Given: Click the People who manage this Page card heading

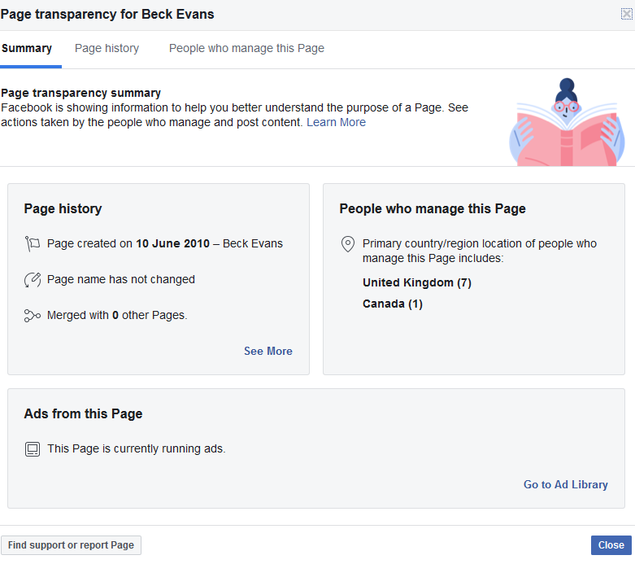Looking at the screenshot, I should point(433,209).
